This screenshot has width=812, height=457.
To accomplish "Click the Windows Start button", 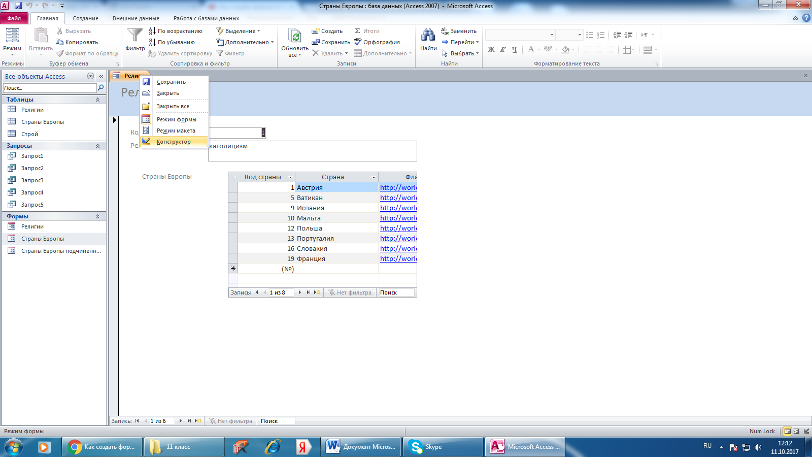I will tap(14, 447).
